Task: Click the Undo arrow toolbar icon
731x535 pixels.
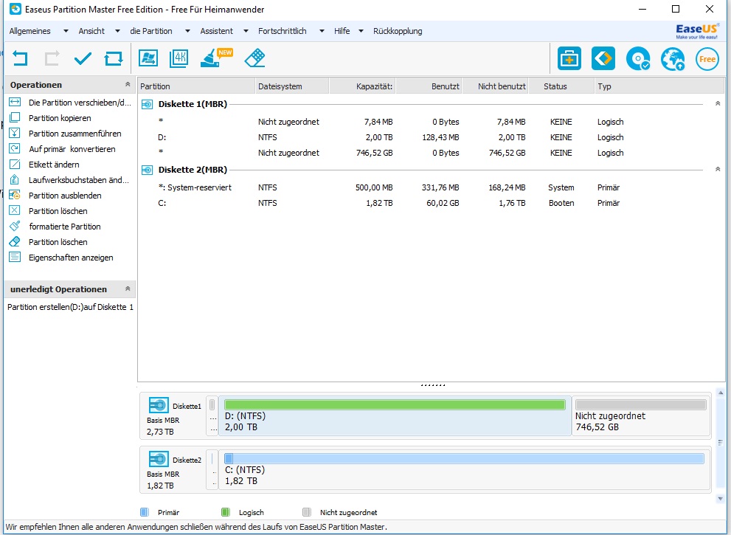Action: 20,58
